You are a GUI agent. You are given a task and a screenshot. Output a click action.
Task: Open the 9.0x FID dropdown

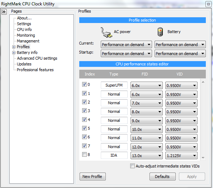pos(147,121)
